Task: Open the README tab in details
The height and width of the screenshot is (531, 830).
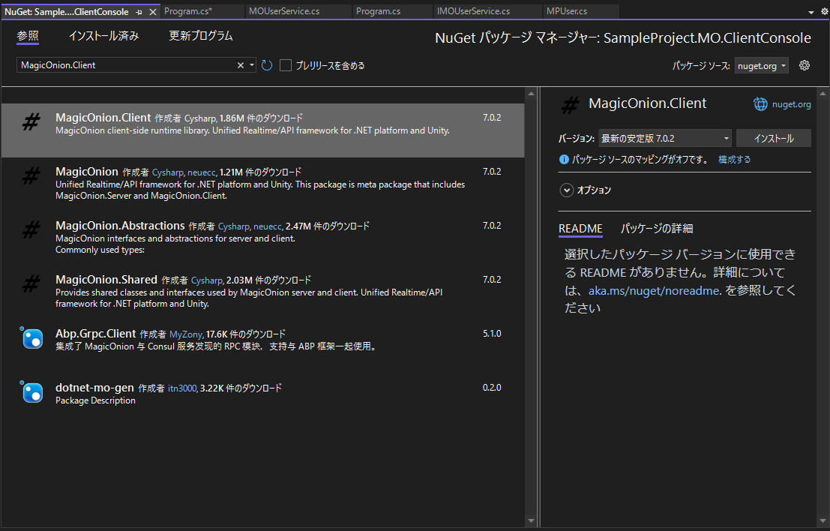Action: [580, 229]
